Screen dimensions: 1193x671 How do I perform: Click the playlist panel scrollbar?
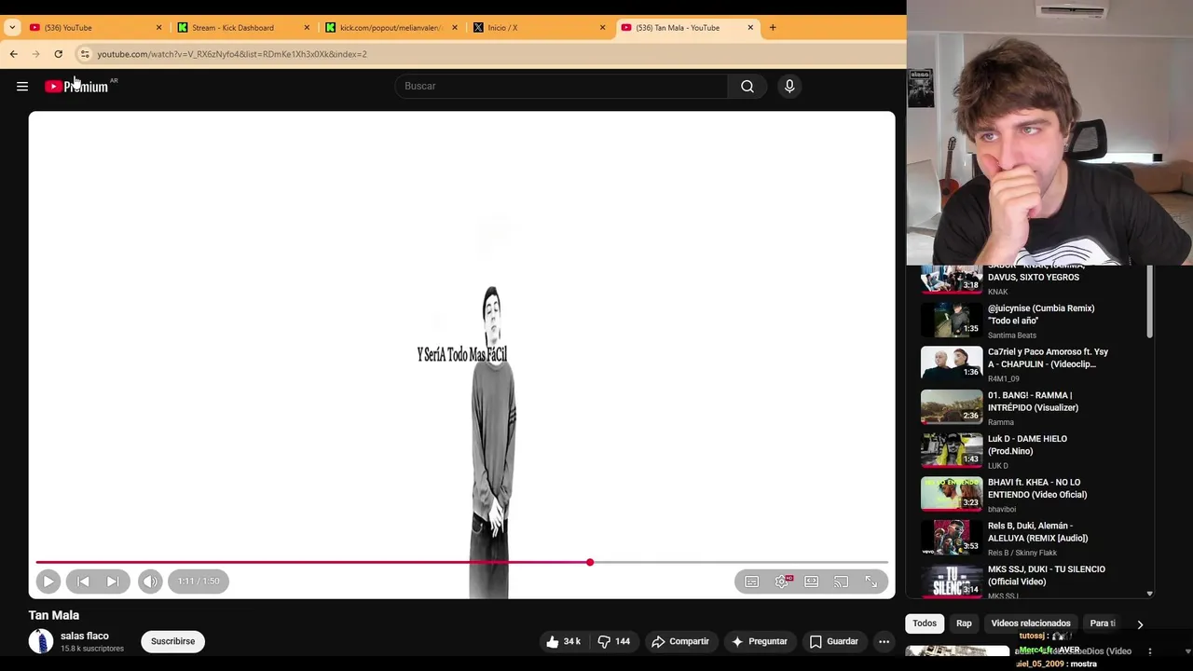point(1150,302)
